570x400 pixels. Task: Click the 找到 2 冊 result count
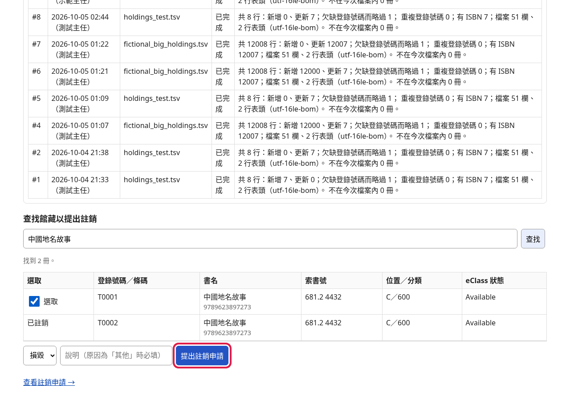coord(39,260)
